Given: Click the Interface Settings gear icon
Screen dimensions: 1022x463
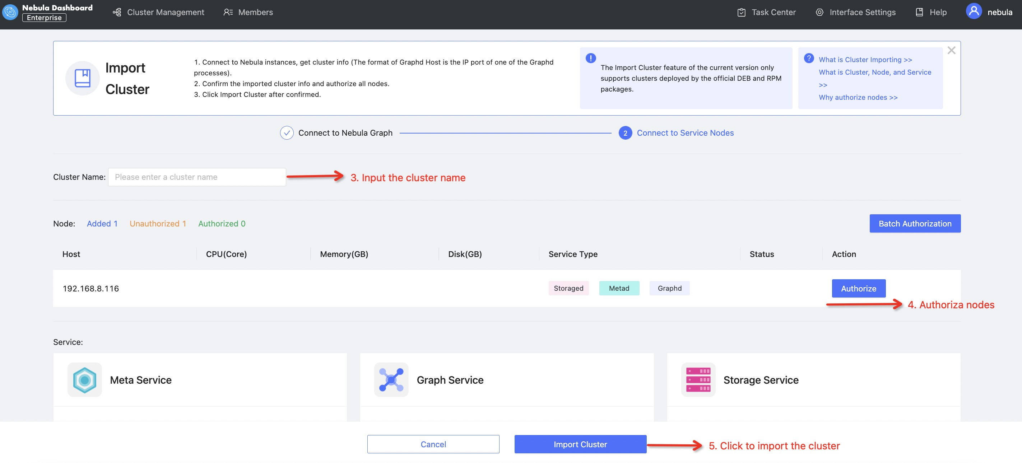Looking at the screenshot, I should coord(819,12).
